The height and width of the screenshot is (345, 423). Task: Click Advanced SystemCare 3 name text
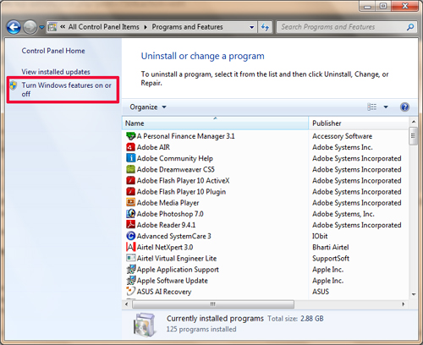(x=174, y=236)
